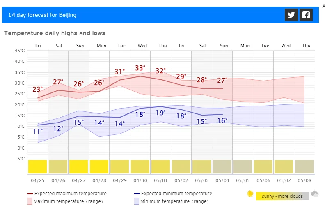325x215 pixels.
Task: Select the 05/08 date label
Action: tap(304, 180)
